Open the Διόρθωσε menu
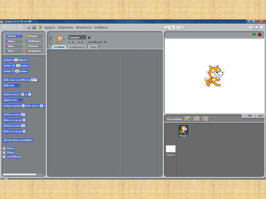Viewport: 266px width, 199px height. [65, 27]
